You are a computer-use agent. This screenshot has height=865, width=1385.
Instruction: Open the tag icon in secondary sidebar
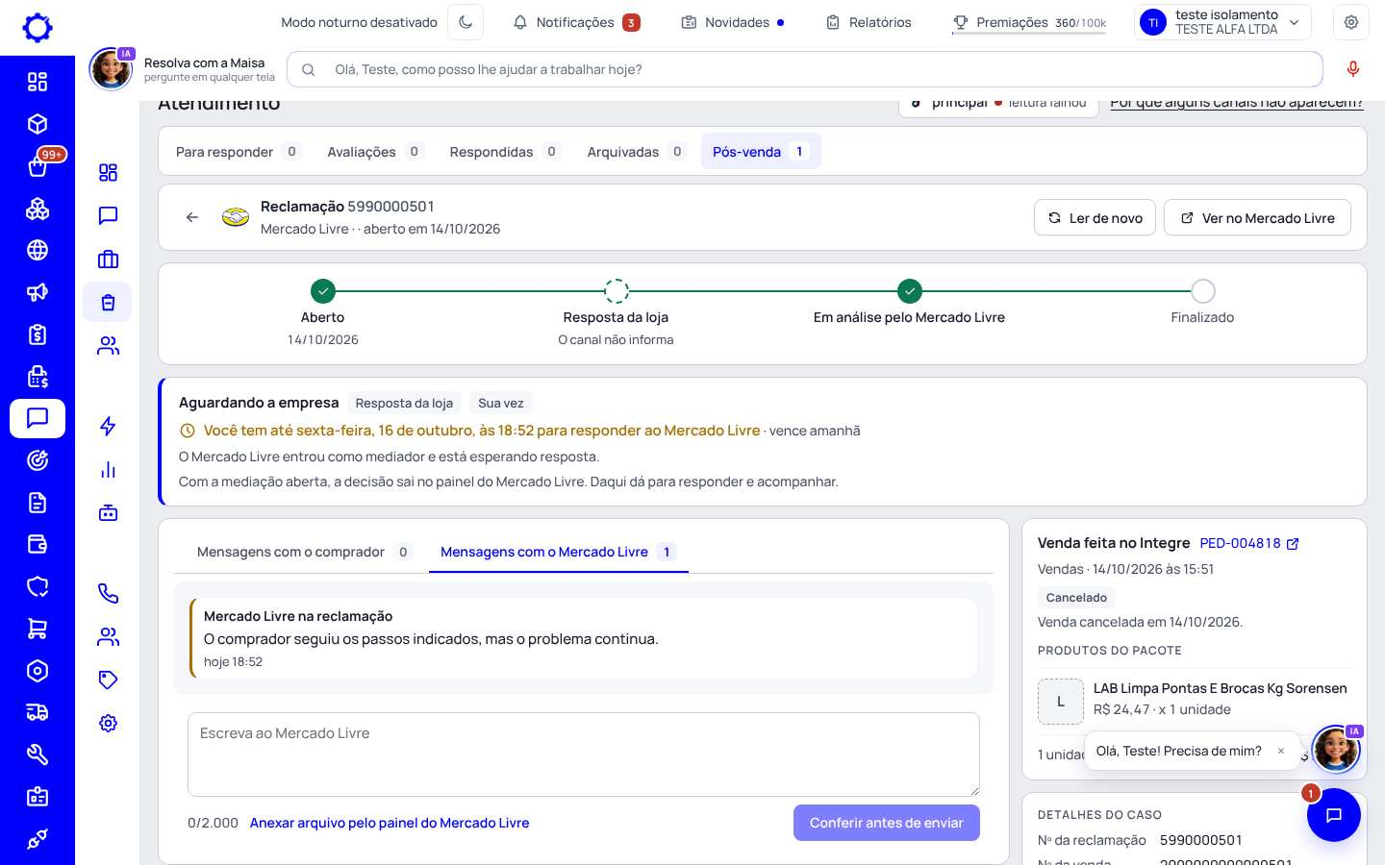[x=108, y=680]
